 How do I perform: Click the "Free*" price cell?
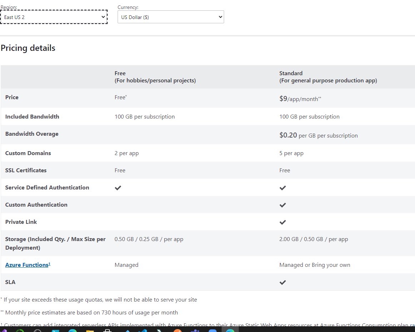click(x=121, y=97)
